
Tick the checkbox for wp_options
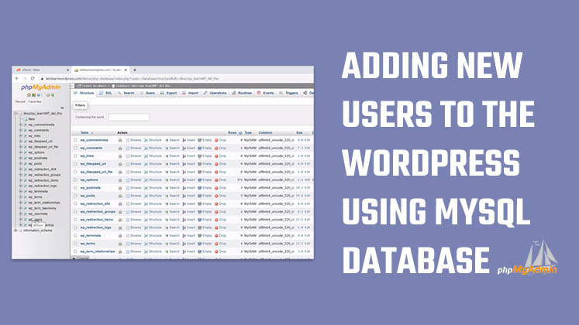[x=75, y=180]
